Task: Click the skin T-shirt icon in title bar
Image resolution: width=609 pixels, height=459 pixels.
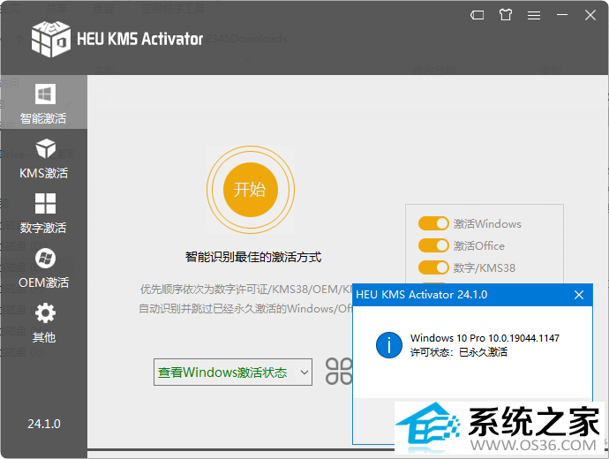Action: (506, 15)
